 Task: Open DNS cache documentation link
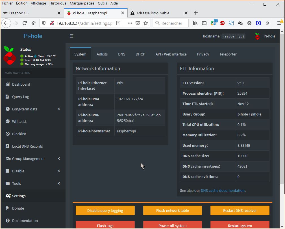point(223,191)
